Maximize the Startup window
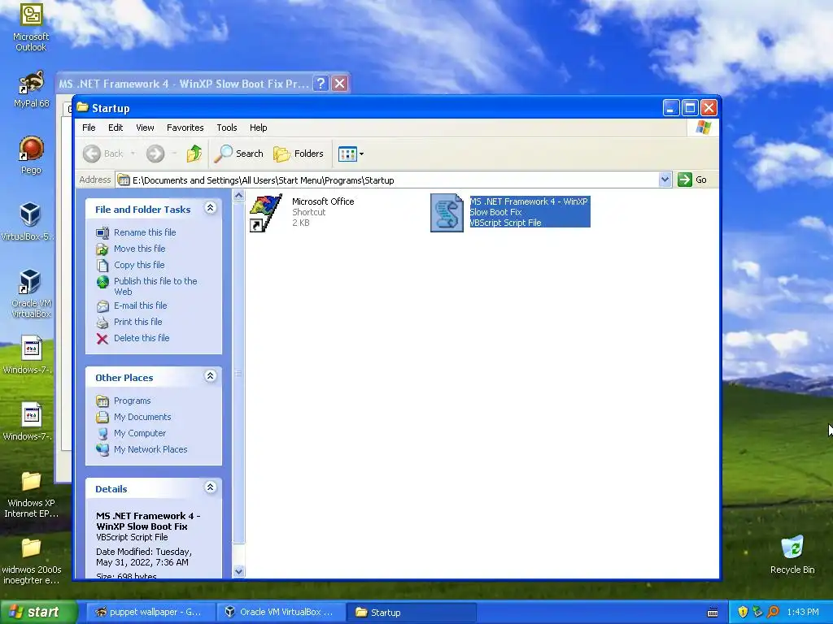The image size is (833, 624). [x=690, y=108]
